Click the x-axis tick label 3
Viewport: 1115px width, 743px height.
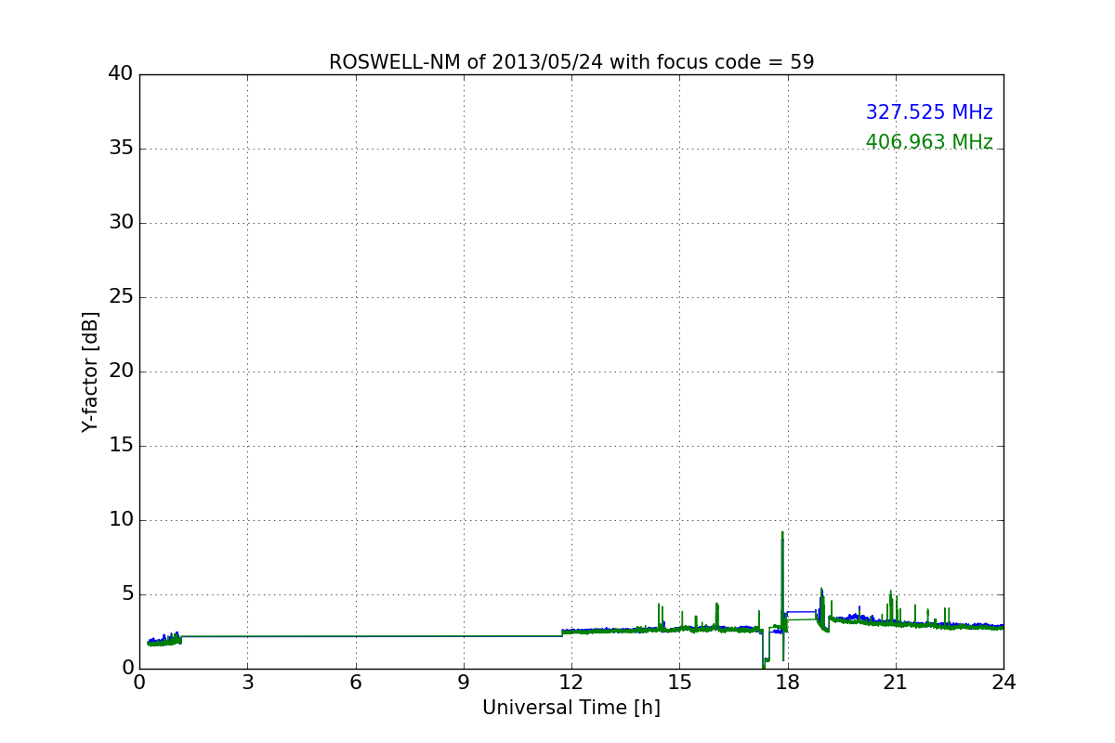click(247, 683)
